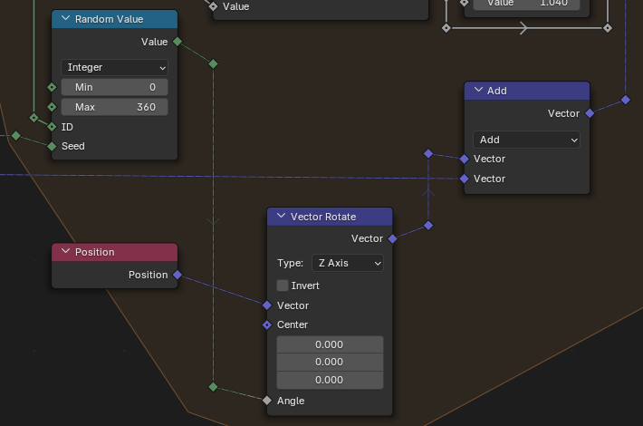Click the ID input socket
The height and width of the screenshot is (426, 643).
(x=52, y=127)
